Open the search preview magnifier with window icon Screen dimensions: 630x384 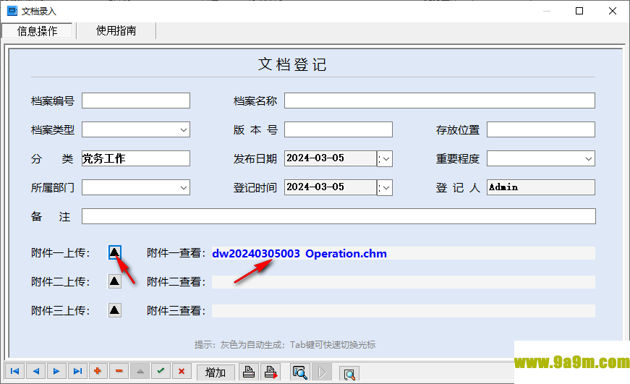[x=300, y=372]
